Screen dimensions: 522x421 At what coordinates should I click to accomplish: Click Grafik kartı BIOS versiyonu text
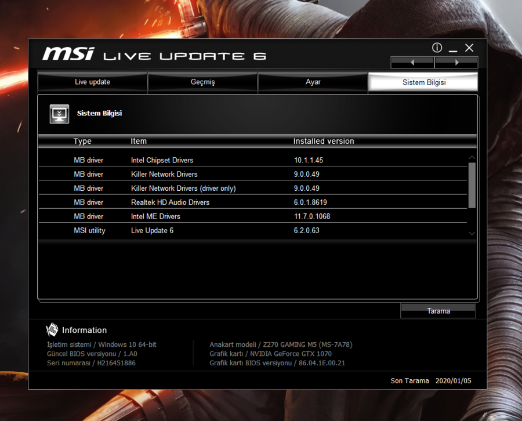pyautogui.click(x=277, y=363)
